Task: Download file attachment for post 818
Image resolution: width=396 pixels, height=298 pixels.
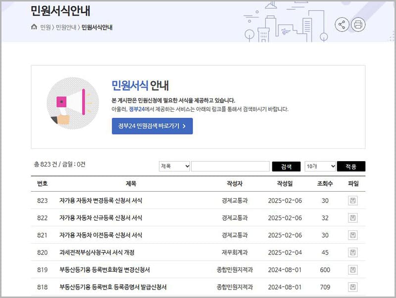Action: tap(352, 287)
